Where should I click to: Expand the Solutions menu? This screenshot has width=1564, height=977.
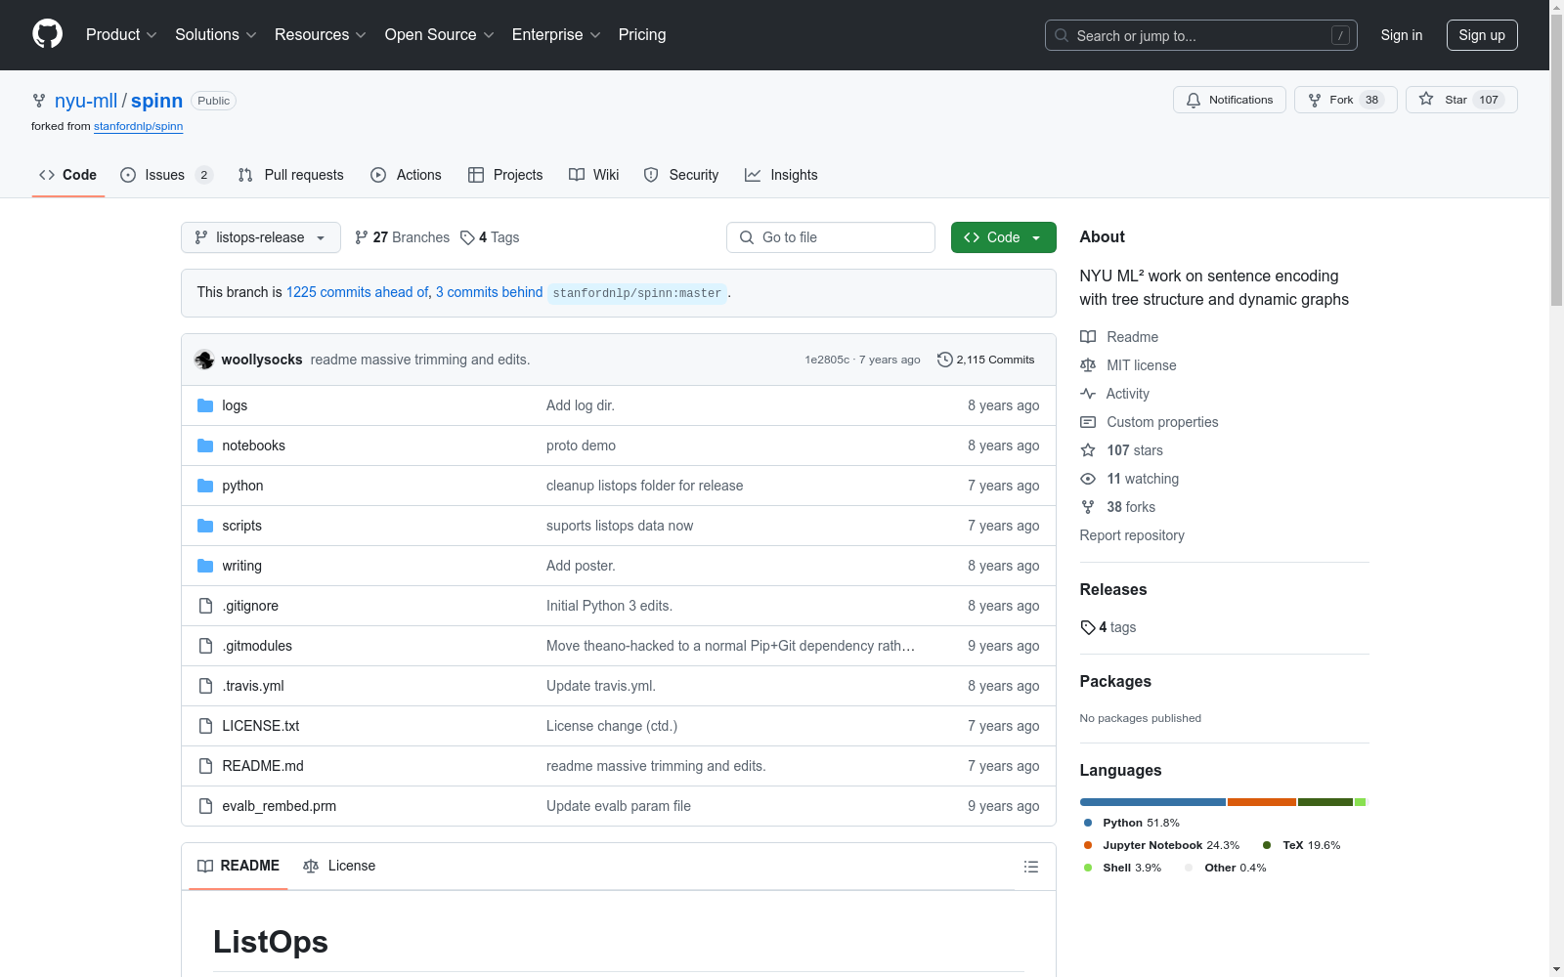coord(216,35)
